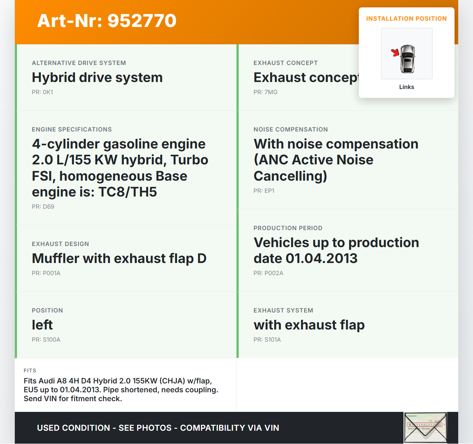473x444 pixels.
Task: Click the car installation position image
Action: point(407,54)
